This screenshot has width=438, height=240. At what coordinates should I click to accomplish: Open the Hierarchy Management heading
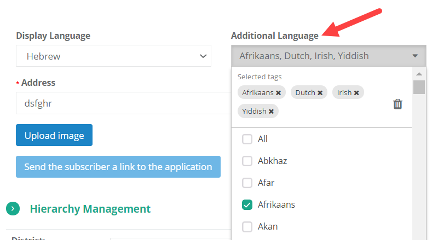tap(90, 209)
